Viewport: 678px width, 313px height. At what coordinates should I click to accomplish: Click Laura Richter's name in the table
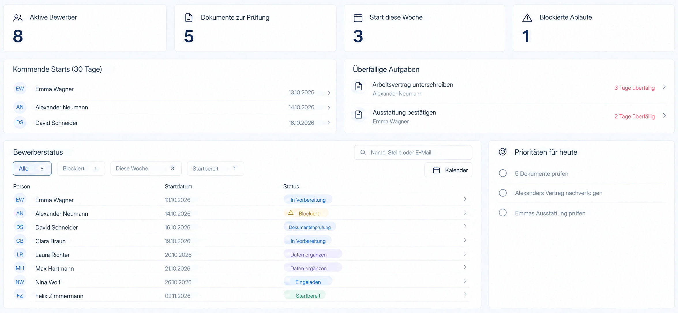52,255
